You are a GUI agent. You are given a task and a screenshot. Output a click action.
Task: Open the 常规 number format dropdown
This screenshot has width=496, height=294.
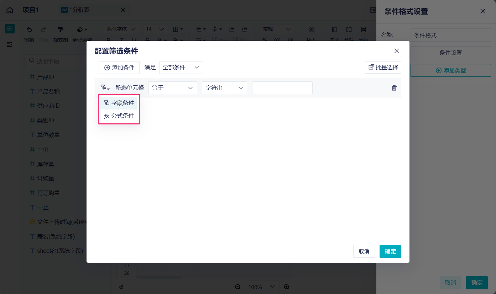pyautogui.click(x=277, y=29)
